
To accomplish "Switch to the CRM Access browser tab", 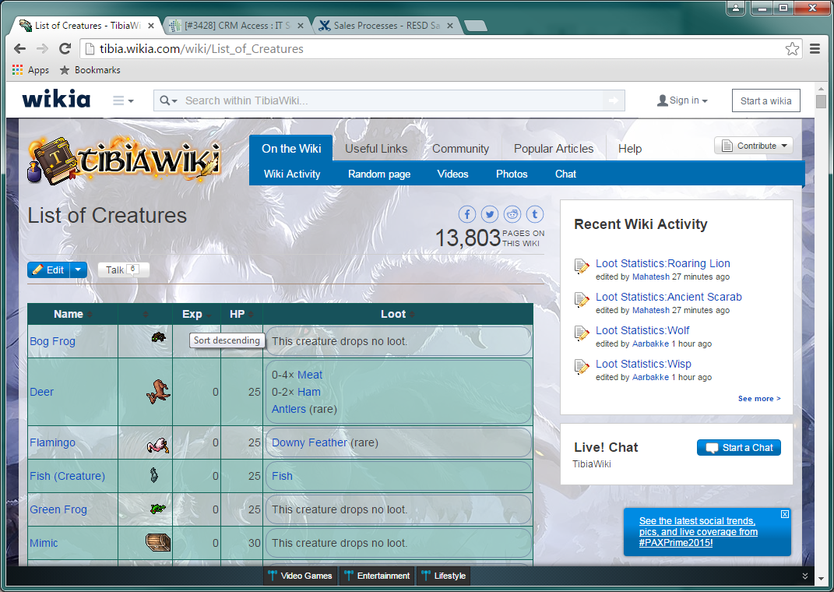I will pos(236,26).
